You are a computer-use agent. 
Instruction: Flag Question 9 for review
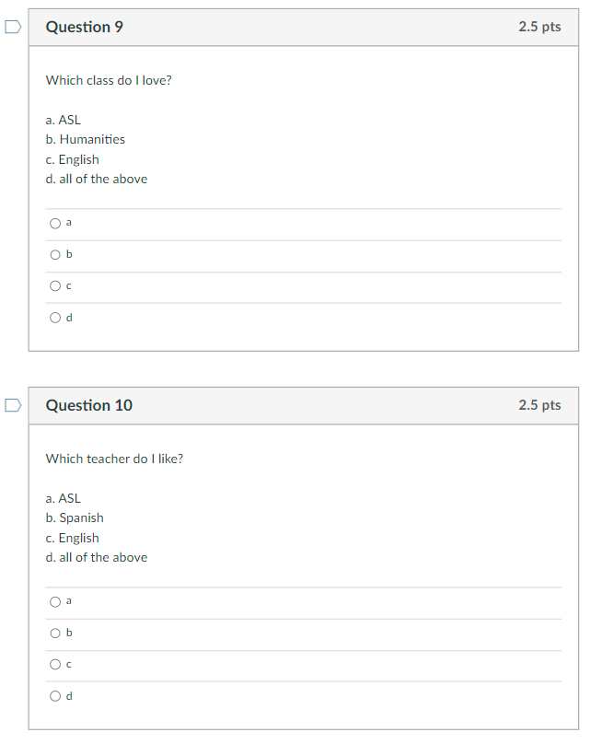[x=12, y=27]
